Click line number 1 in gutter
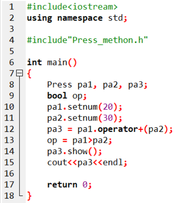This screenshot has height=203, width=177. coord(12,7)
